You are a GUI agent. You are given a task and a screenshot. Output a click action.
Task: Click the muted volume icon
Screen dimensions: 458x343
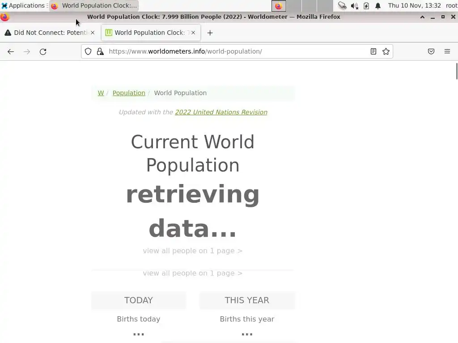click(x=354, y=5)
